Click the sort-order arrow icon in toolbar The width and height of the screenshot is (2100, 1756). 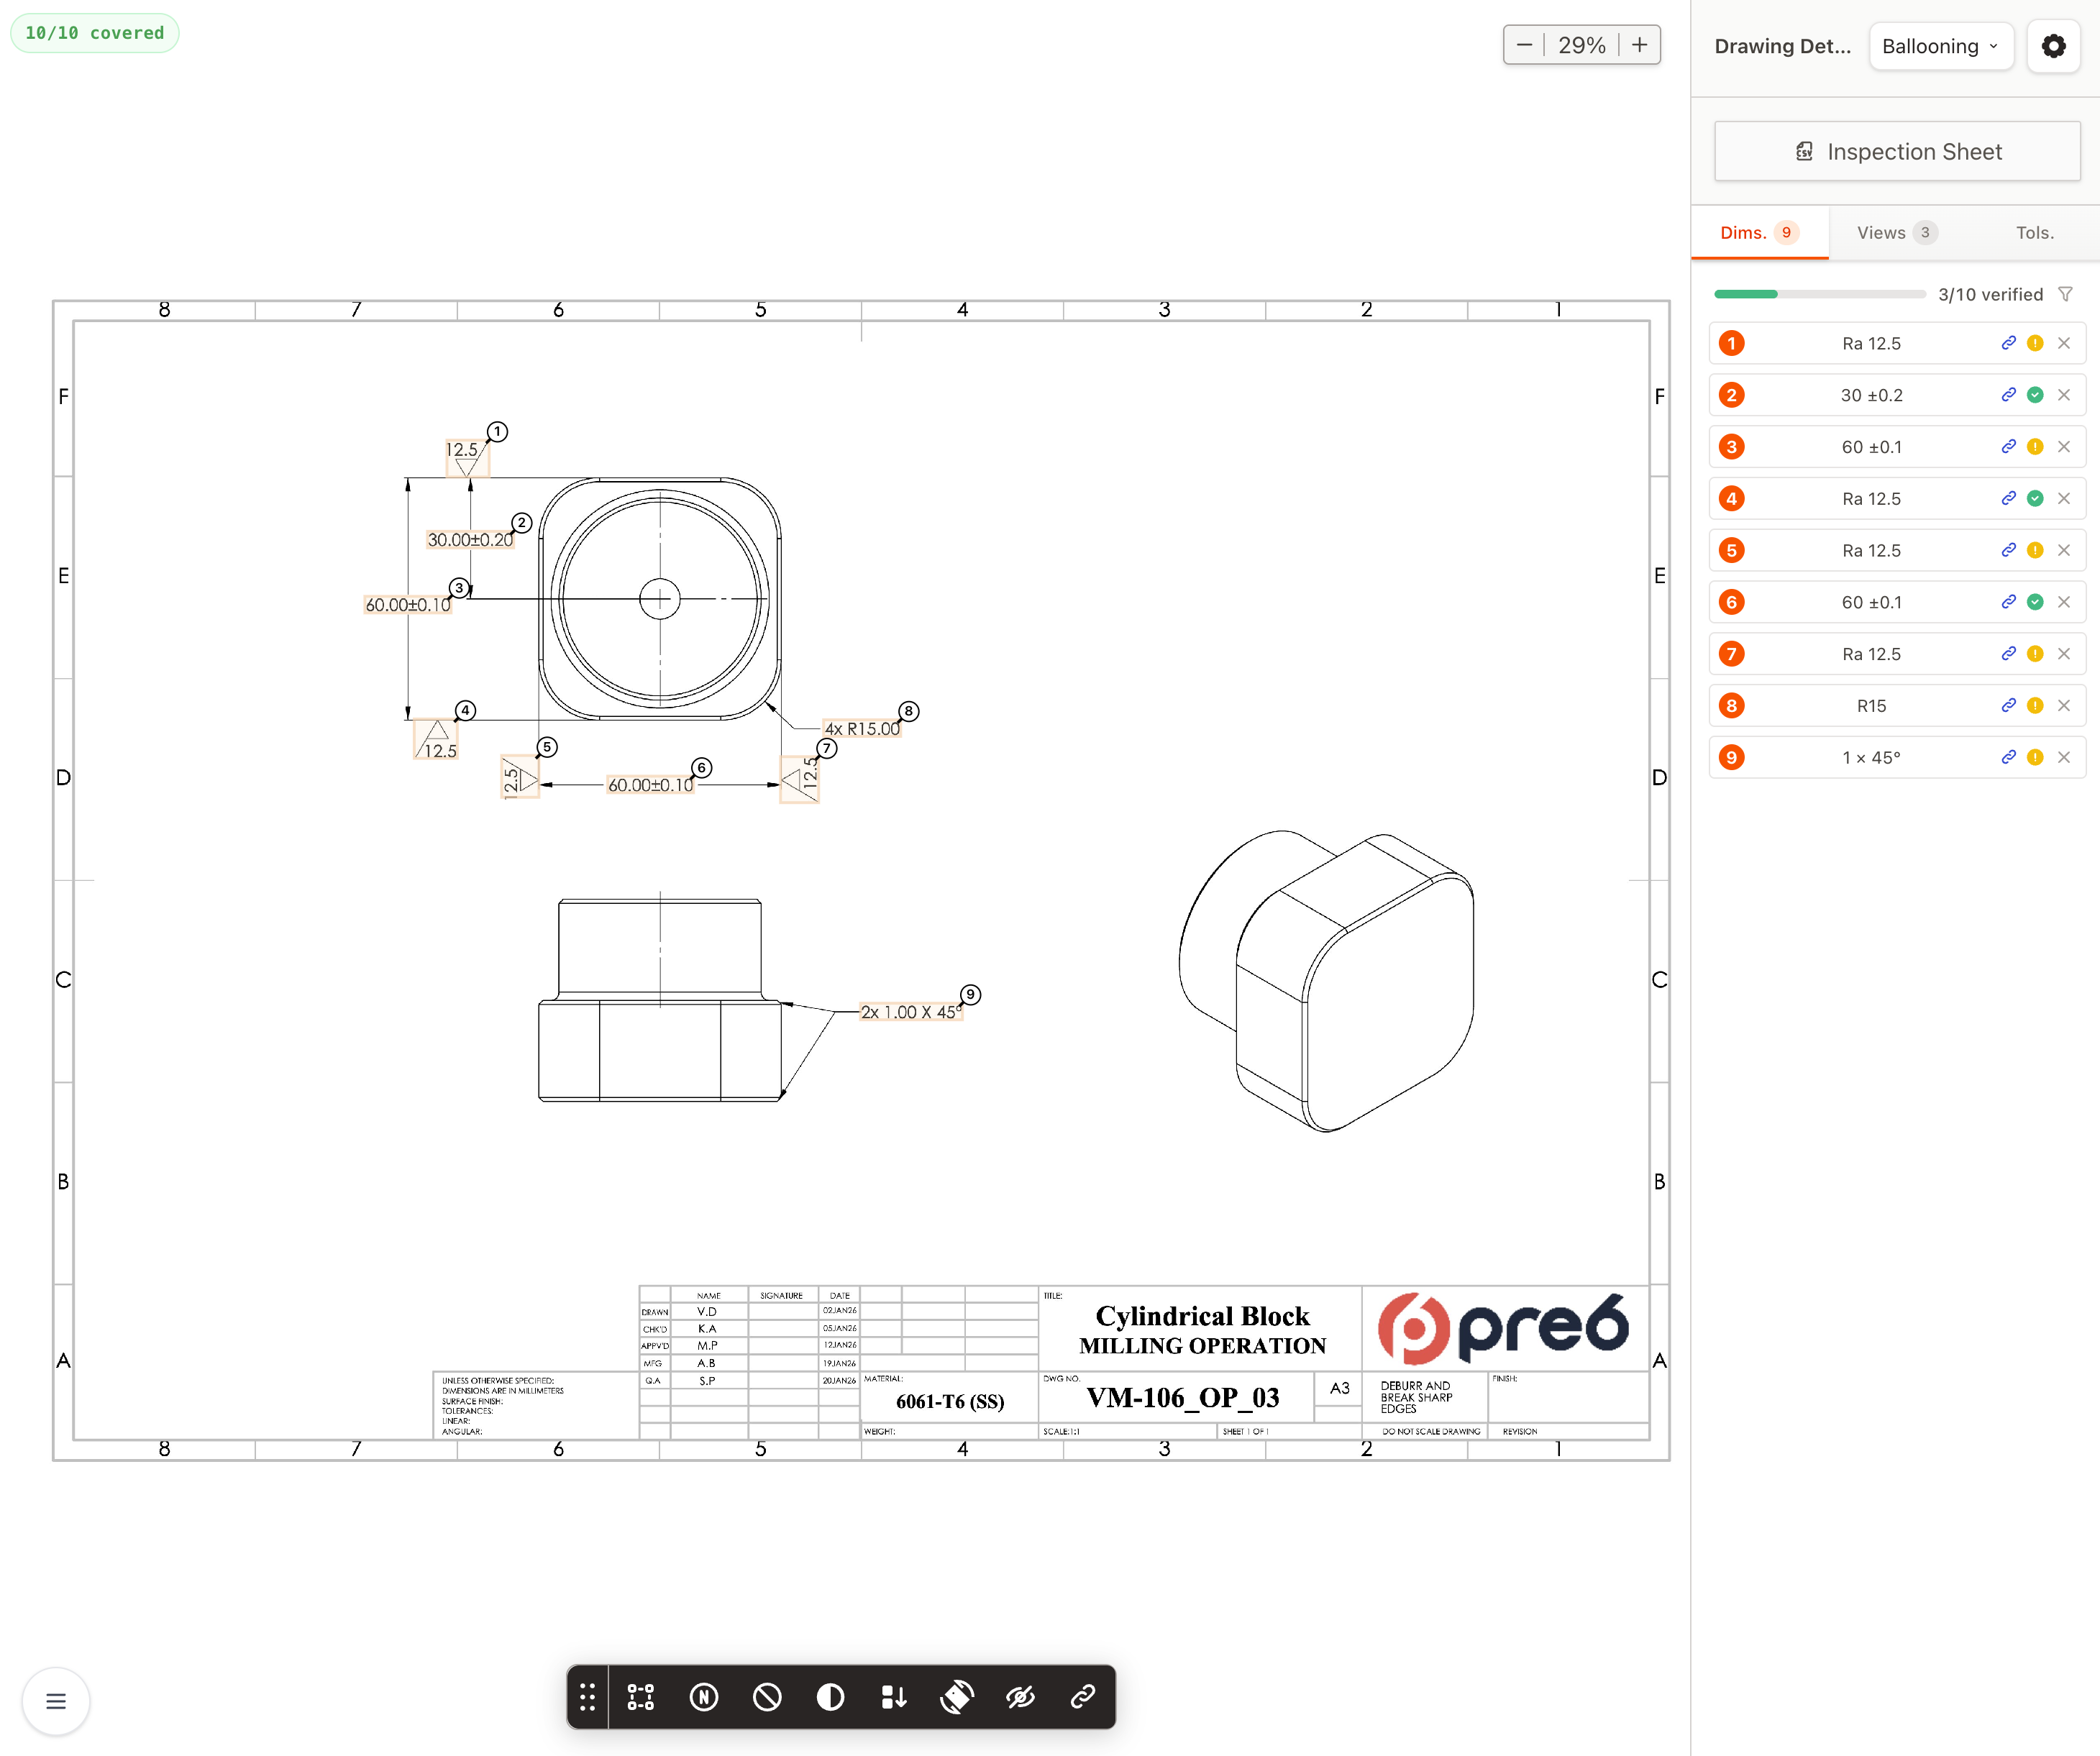click(x=894, y=1697)
